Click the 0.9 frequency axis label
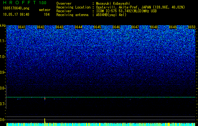198x126 pixels. [x=3, y=72]
